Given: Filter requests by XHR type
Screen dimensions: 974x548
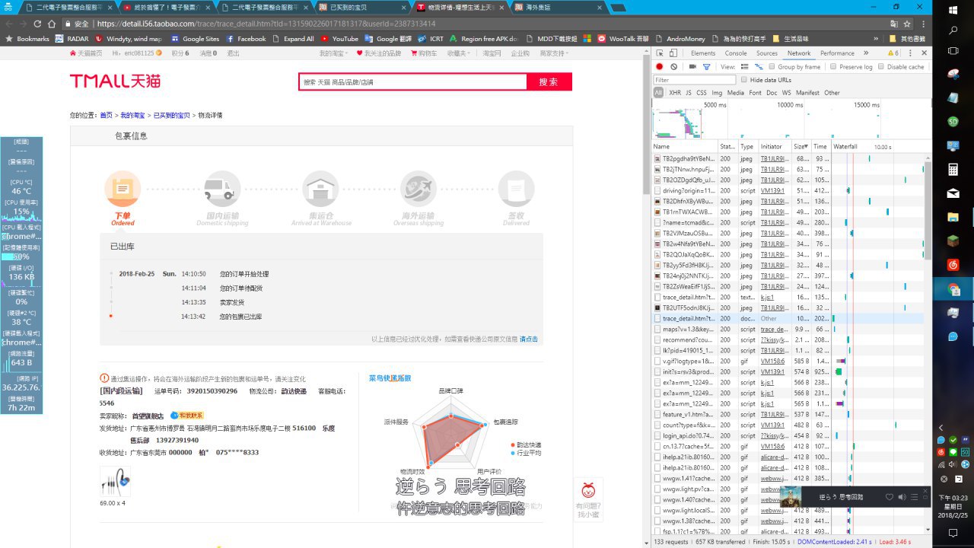Looking at the screenshot, I should coord(675,93).
